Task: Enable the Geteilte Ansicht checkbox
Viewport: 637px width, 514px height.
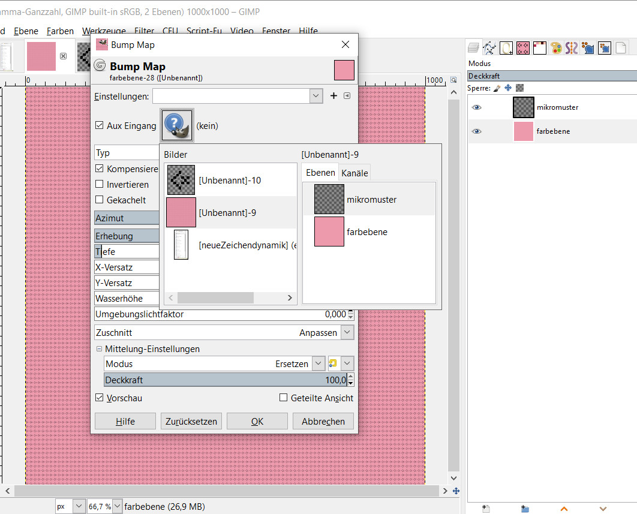Action: pos(284,398)
